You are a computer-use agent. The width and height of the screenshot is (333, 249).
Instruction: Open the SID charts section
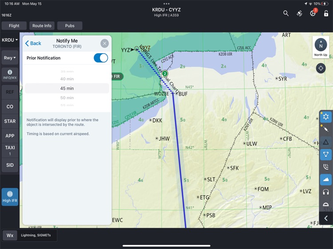coord(10,165)
